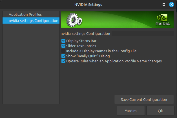Image resolution: width=177 pixels, height=118 pixels.
Task: Turn off Update Rules when Profile Name changes
Action: 63,61
